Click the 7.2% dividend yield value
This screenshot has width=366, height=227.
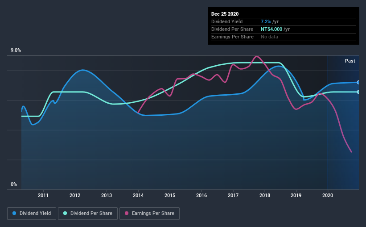pyautogui.click(x=266, y=21)
